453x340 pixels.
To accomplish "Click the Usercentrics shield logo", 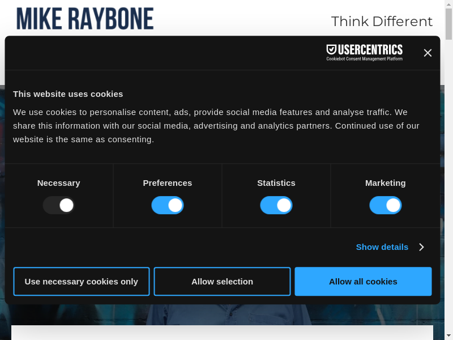I will (331, 50).
